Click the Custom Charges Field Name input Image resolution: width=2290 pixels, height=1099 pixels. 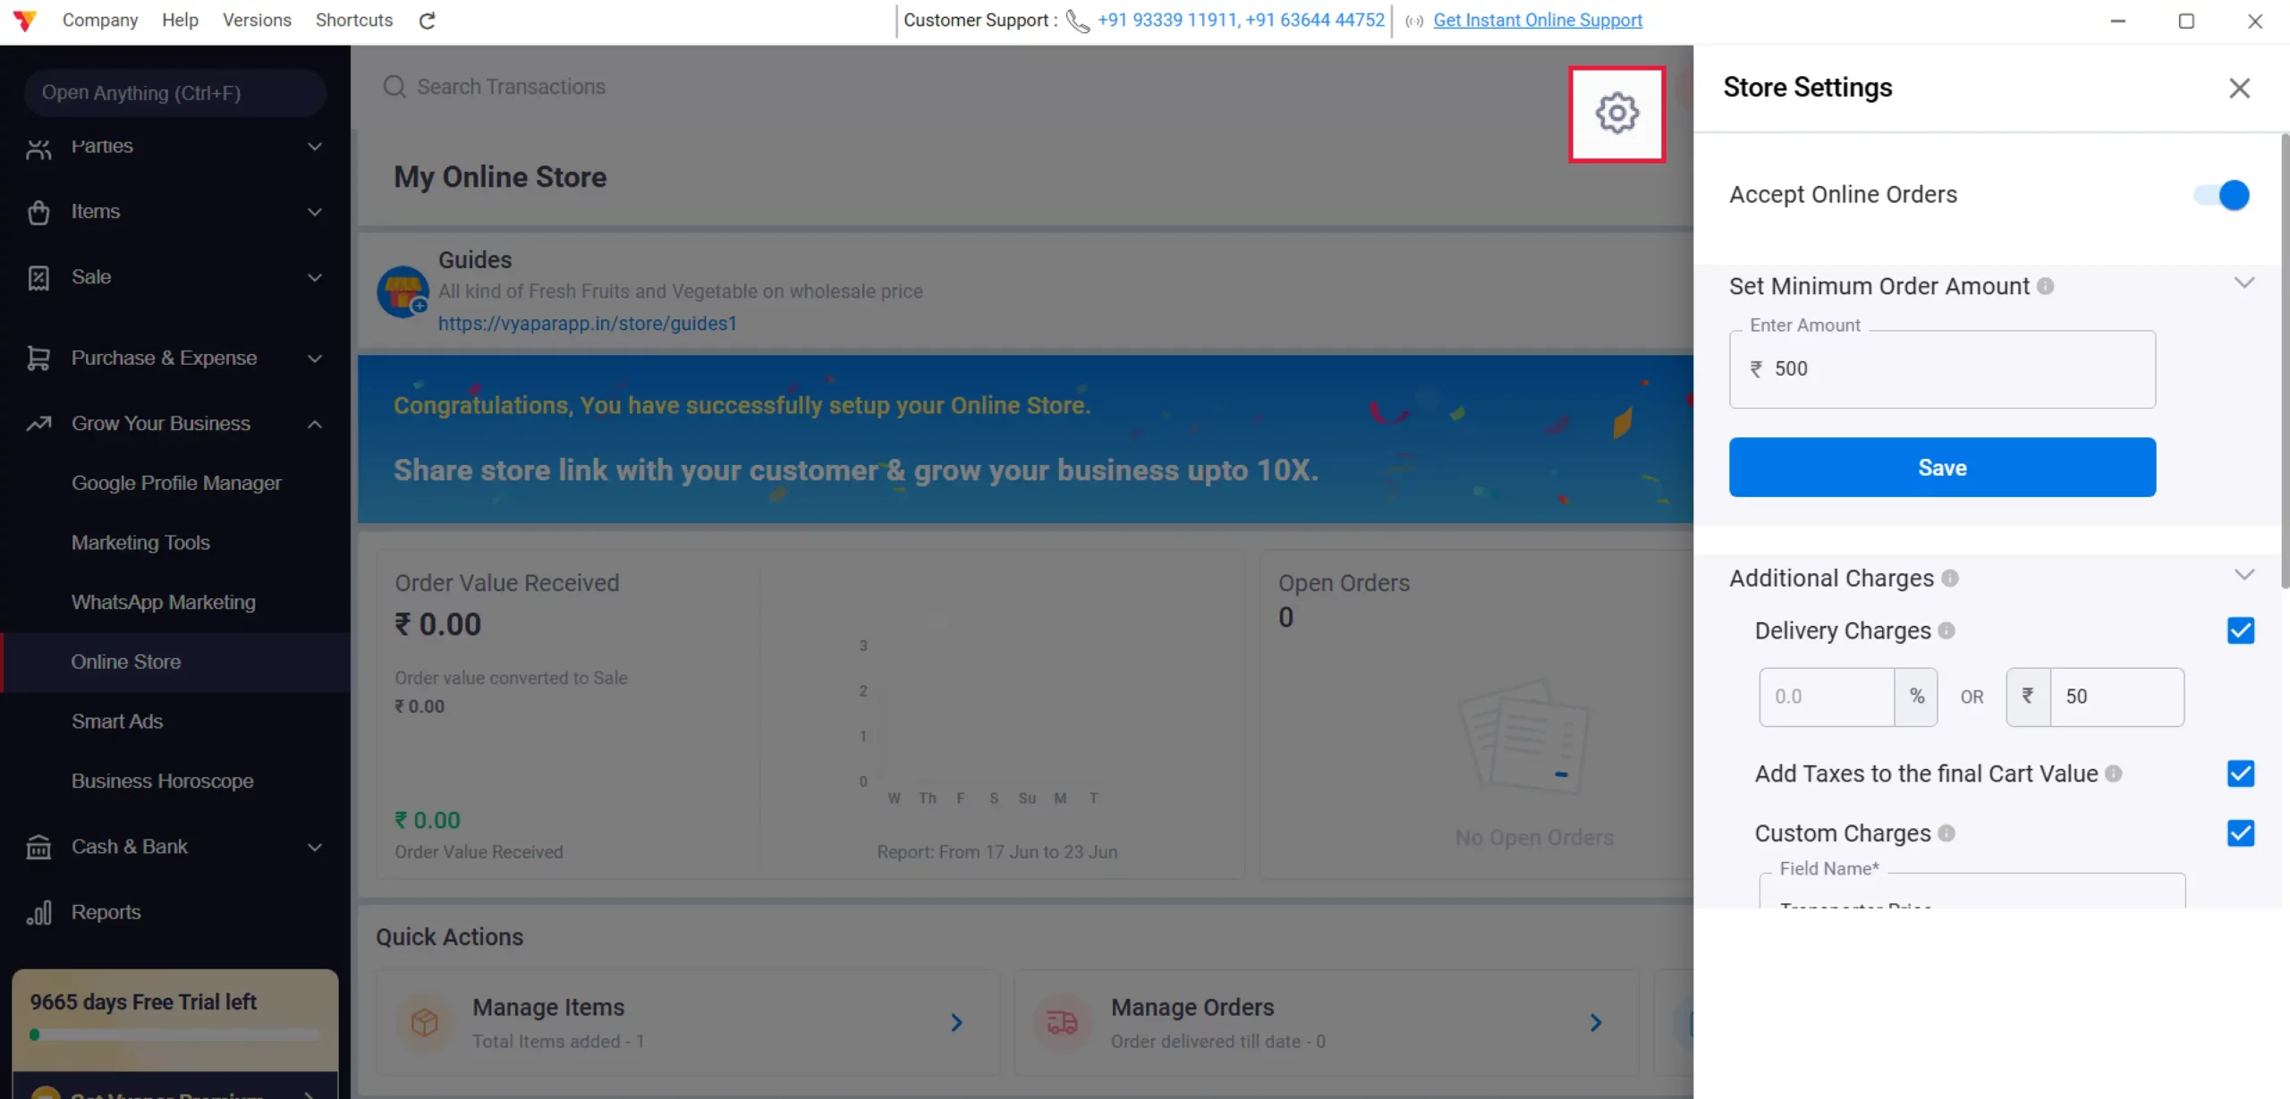(1972, 892)
